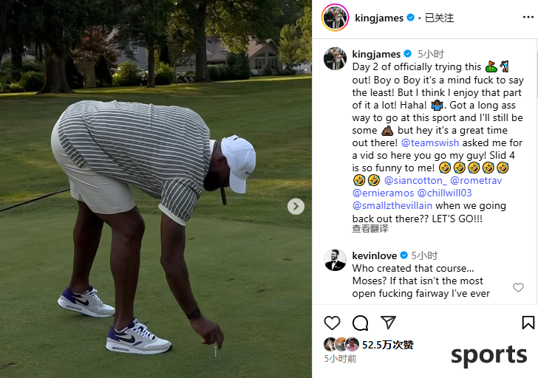The height and width of the screenshot is (378, 538).
Task: Toggle the 已关注 following button
Action: (439, 18)
